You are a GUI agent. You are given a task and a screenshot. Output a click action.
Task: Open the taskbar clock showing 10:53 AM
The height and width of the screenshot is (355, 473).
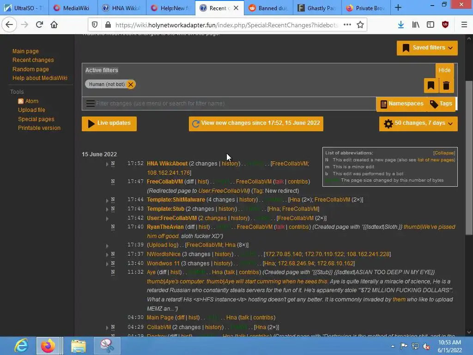coord(450,346)
